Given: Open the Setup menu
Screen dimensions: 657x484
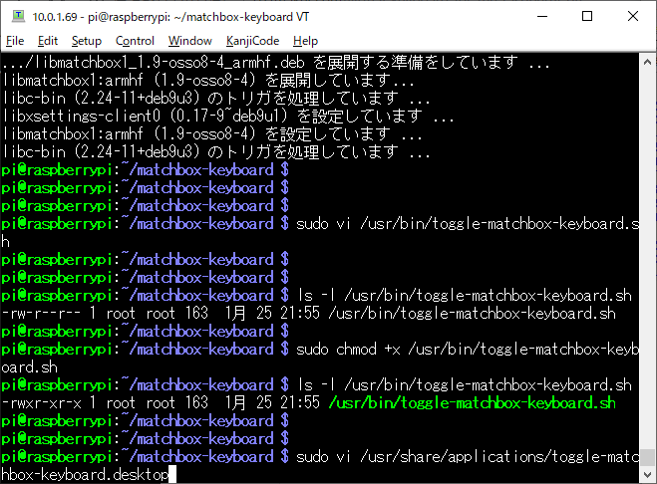Looking at the screenshot, I should tap(87, 41).
